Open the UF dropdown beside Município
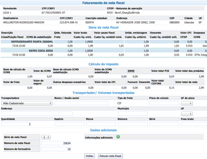Image resolution: width=207 pixels, height=159 pixels. click(x=187, y=114)
